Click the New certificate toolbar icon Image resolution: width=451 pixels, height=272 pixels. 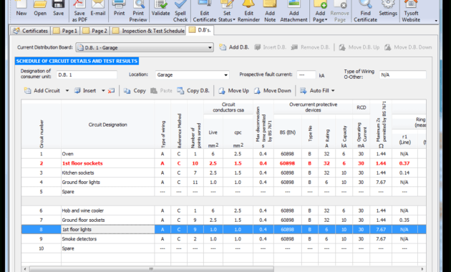click(21, 8)
